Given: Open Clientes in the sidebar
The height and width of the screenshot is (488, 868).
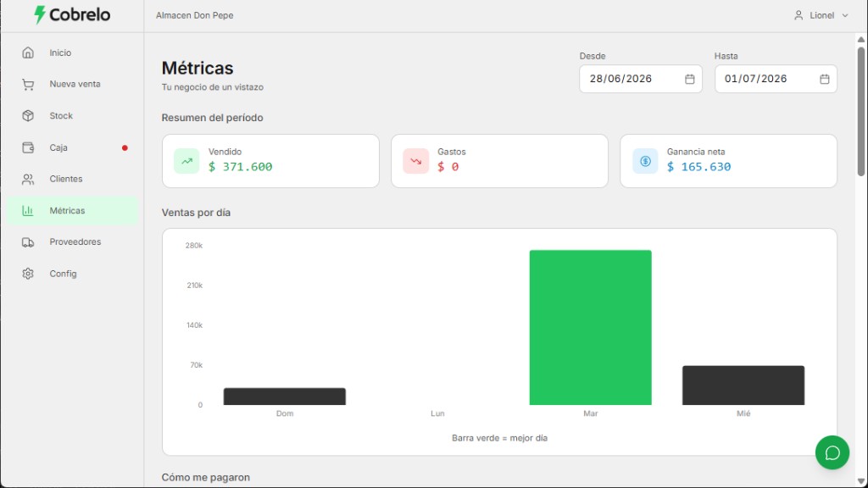Looking at the screenshot, I should pos(73,180).
